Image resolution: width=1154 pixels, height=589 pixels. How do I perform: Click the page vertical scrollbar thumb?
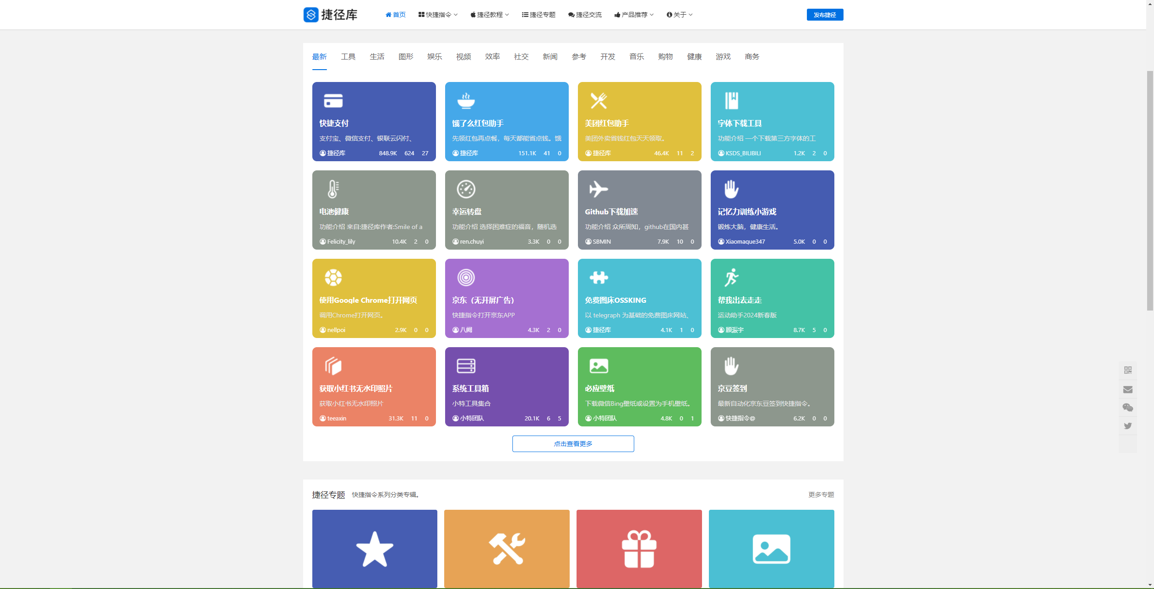point(1150,191)
